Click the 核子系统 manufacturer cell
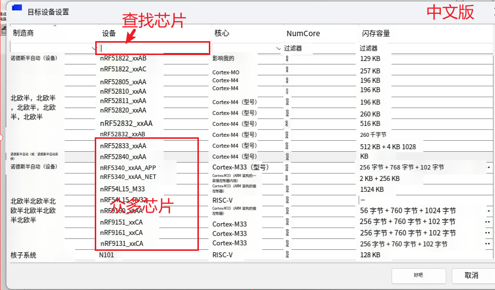495x290 pixels. 23,255
